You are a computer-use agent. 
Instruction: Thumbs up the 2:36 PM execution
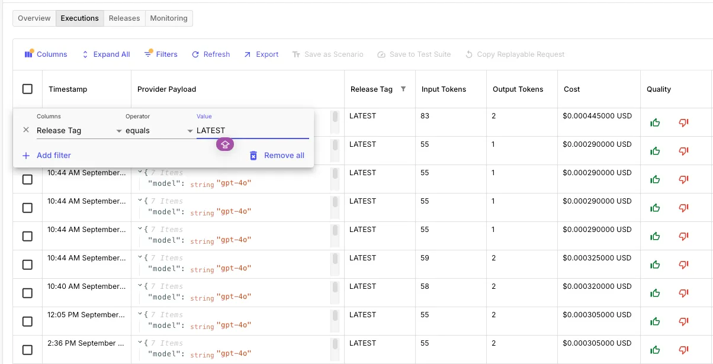coord(655,350)
